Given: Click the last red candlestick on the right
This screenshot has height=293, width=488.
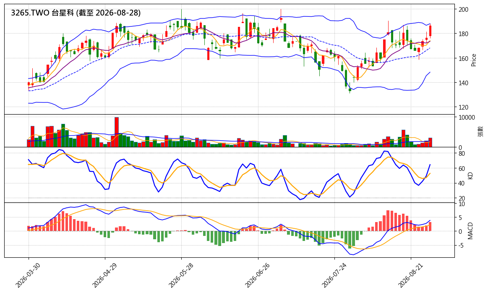Looking at the screenshot, I should pos(431,31).
